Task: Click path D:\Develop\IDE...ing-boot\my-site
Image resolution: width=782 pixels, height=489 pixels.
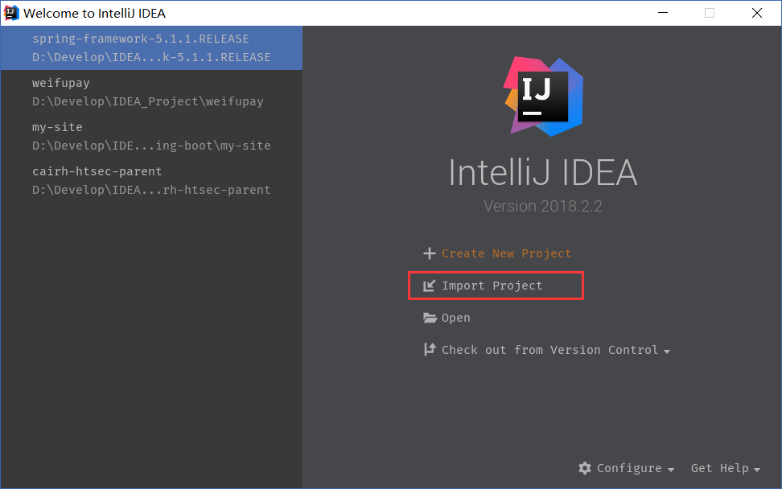Action: pos(151,146)
